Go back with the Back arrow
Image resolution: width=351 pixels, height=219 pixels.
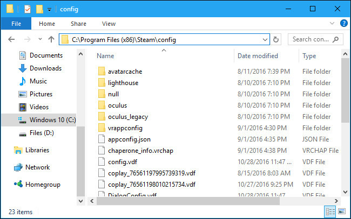11,39
